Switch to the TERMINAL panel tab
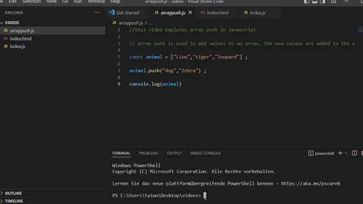363x204 pixels. [x=121, y=153]
